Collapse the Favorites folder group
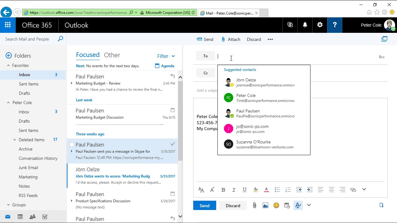 click(8, 65)
